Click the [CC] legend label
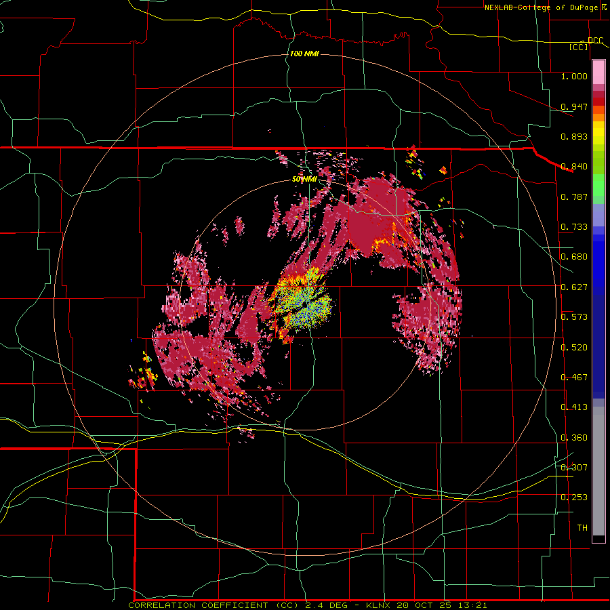 579,47
